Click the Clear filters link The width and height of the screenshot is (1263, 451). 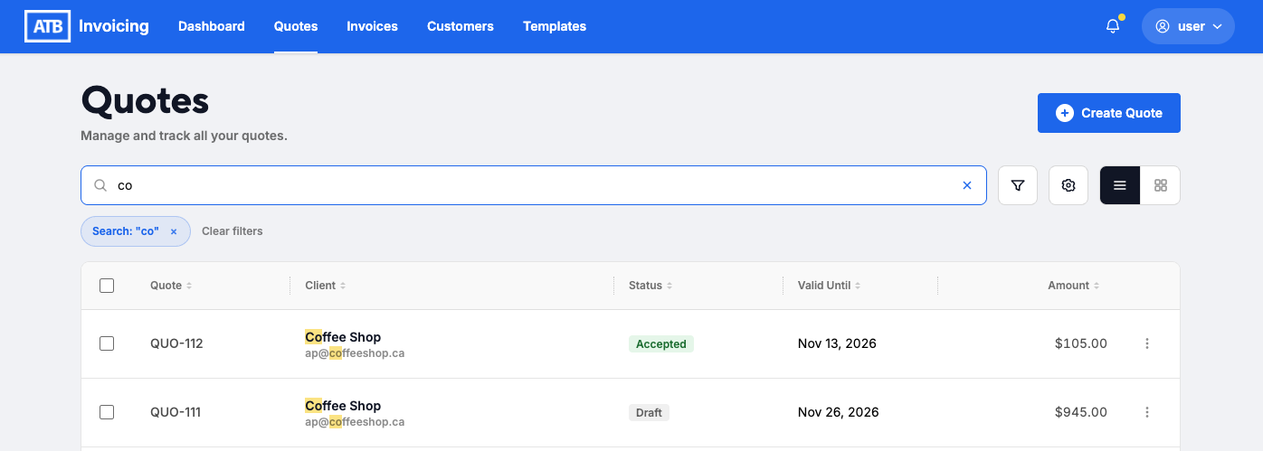click(233, 231)
